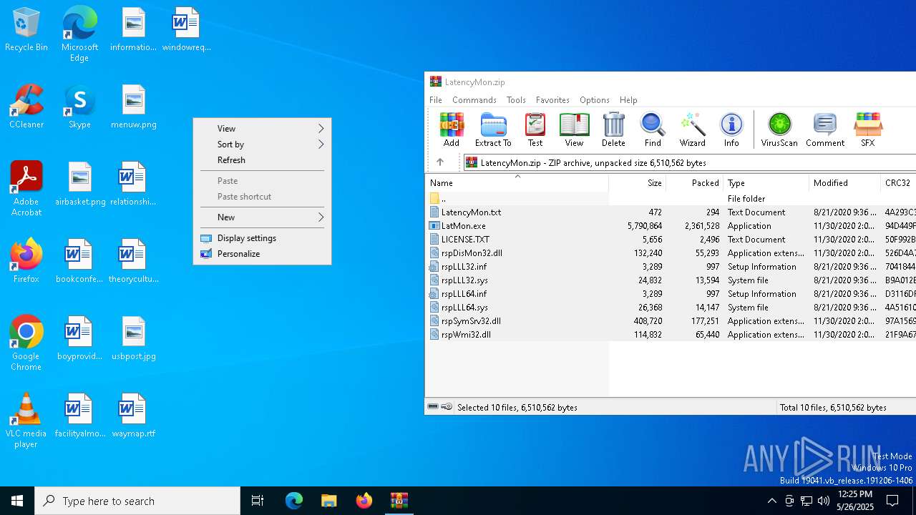Select rspWmi32.dll in the list

pyautogui.click(x=671, y=335)
